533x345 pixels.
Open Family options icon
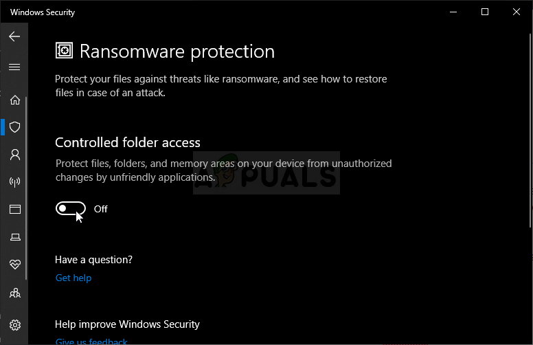pyautogui.click(x=14, y=293)
